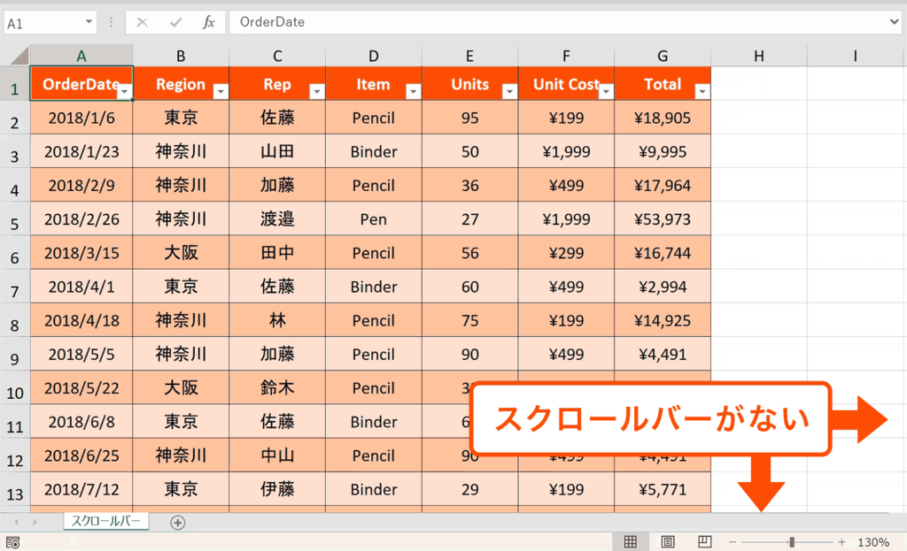Open OrderDate filter dropdown
The width and height of the screenshot is (907, 551).
click(x=124, y=91)
